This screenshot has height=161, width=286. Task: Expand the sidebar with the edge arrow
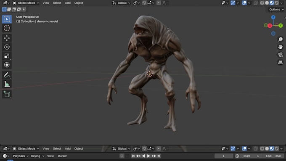pos(285,18)
